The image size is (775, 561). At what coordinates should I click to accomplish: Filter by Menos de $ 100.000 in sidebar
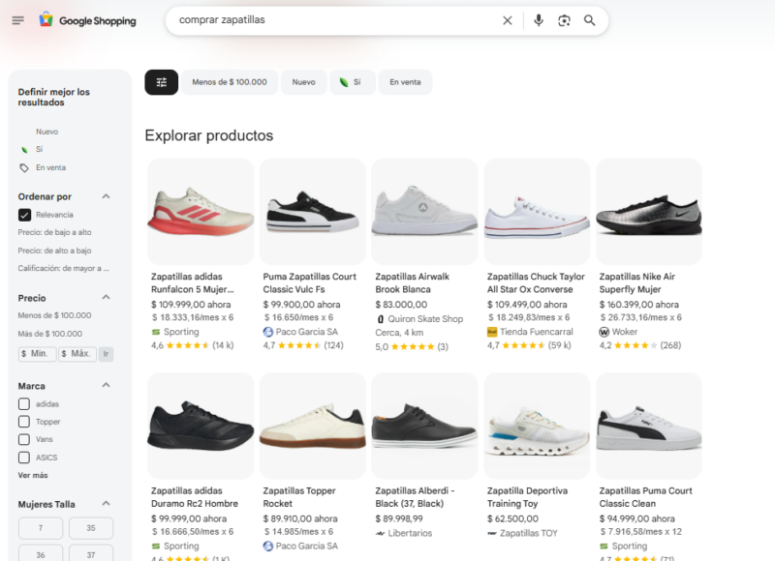pyautogui.click(x=55, y=315)
